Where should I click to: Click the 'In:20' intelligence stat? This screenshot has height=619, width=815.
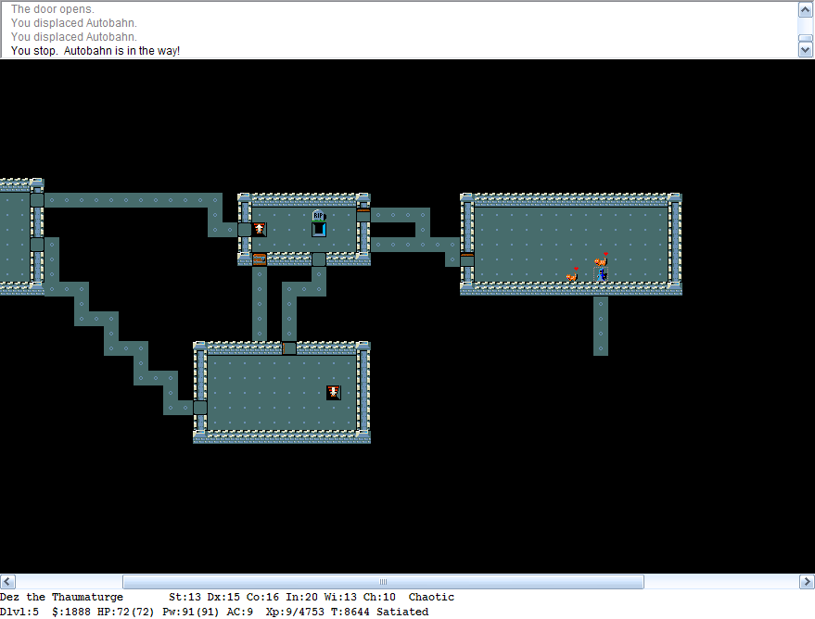tap(301, 597)
